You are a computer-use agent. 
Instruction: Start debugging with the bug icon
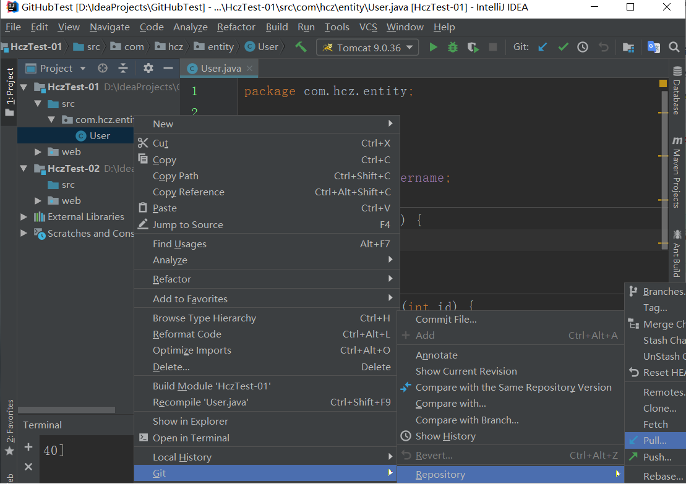(x=453, y=47)
